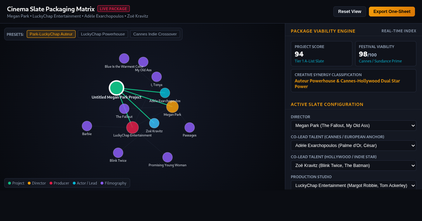This screenshot has width=422, height=221.
Task: Click the Package Viability Engine heading
Action: click(x=323, y=31)
